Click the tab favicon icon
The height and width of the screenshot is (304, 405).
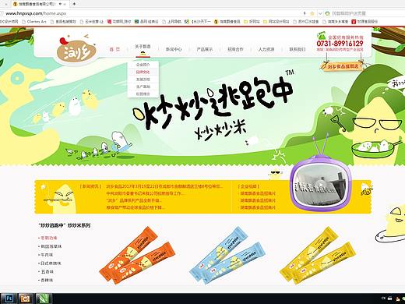pyautogui.click(x=15, y=4)
